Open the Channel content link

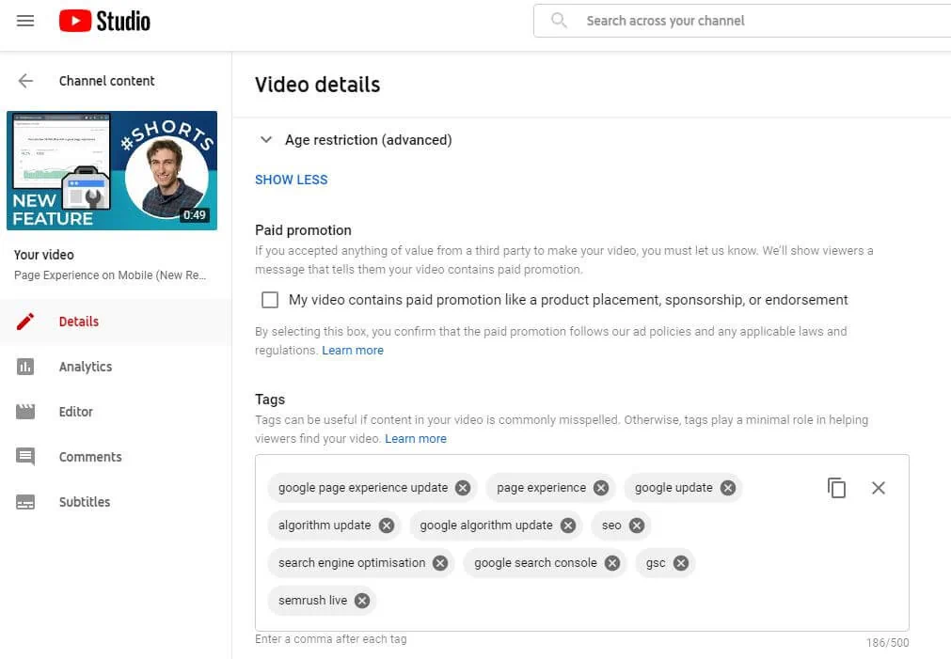point(106,81)
